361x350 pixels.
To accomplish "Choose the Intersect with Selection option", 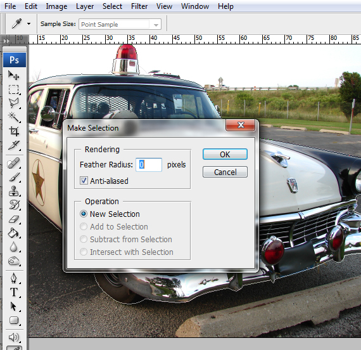I will [84, 252].
